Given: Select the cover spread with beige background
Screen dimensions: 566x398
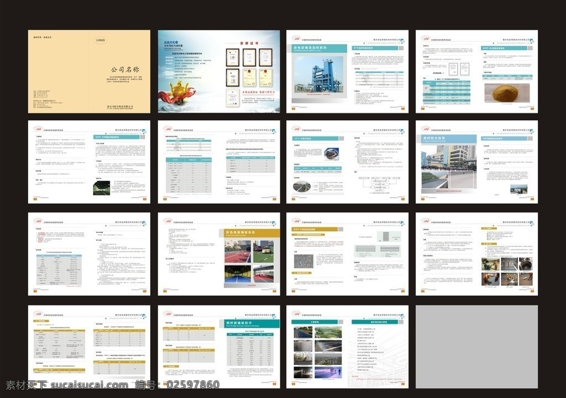Looking at the screenshot, I should tap(89, 71).
